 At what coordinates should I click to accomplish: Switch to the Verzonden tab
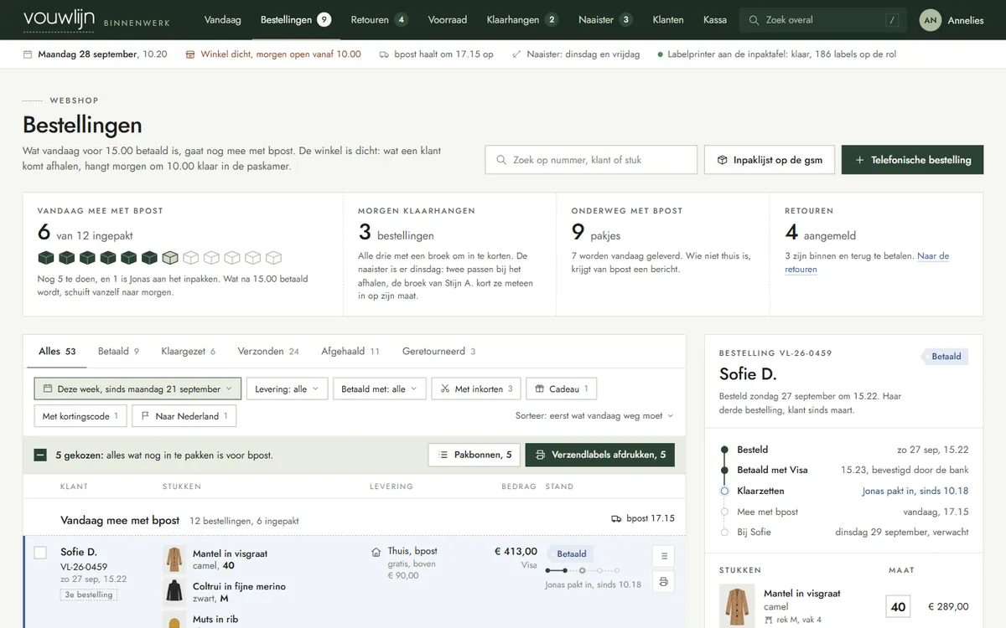(x=268, y=352)
